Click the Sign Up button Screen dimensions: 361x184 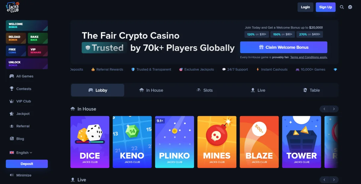[x=325, y=7]
